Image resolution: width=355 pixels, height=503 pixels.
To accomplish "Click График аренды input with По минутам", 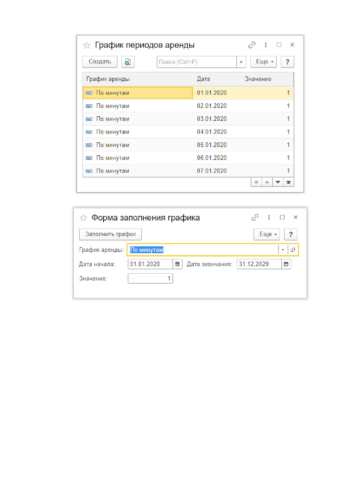I will [203, 250].
